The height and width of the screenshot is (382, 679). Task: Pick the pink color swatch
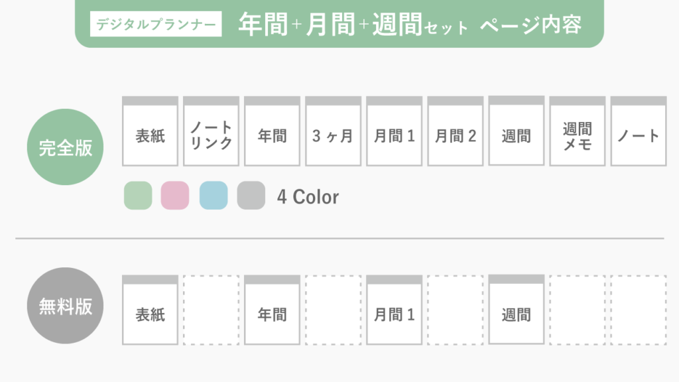[x=175, y=196]
